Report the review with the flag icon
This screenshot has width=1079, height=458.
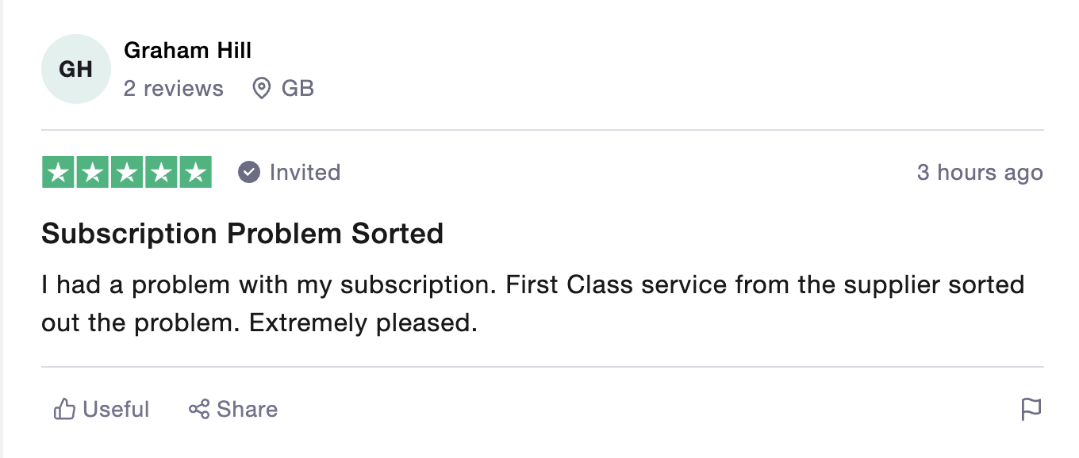[x=1031, y=410]
